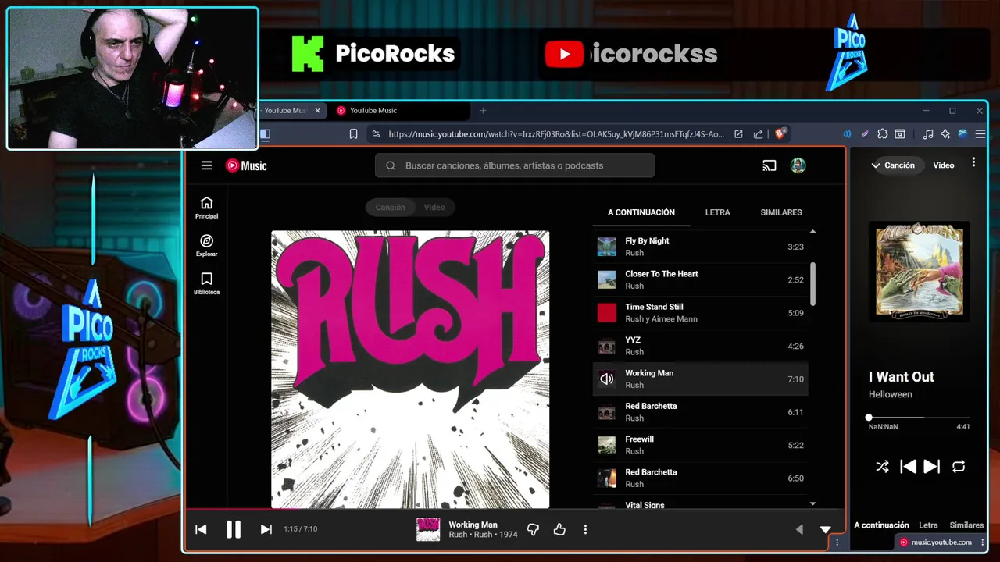Click the speaker icon on Working Man row
The height and width of the screenshot is (562, 1000).
click(607, 379)
